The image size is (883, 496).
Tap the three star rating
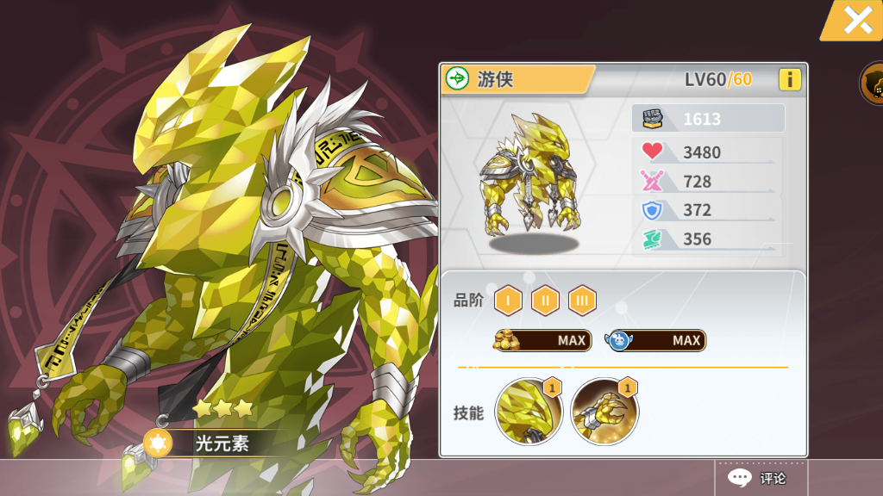(x=223, y=408)
